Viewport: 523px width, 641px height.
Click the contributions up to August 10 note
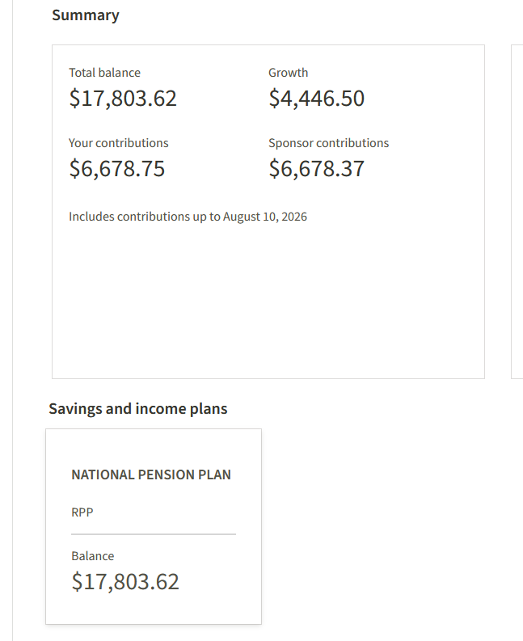(x=188, y=217)
